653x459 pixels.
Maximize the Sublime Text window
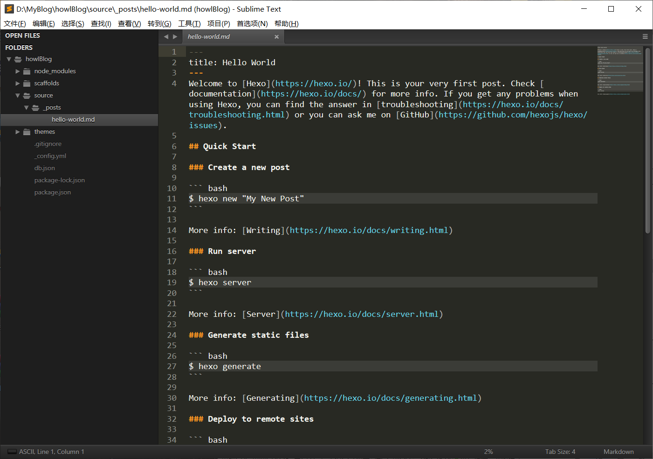click(x=611, y=9)
